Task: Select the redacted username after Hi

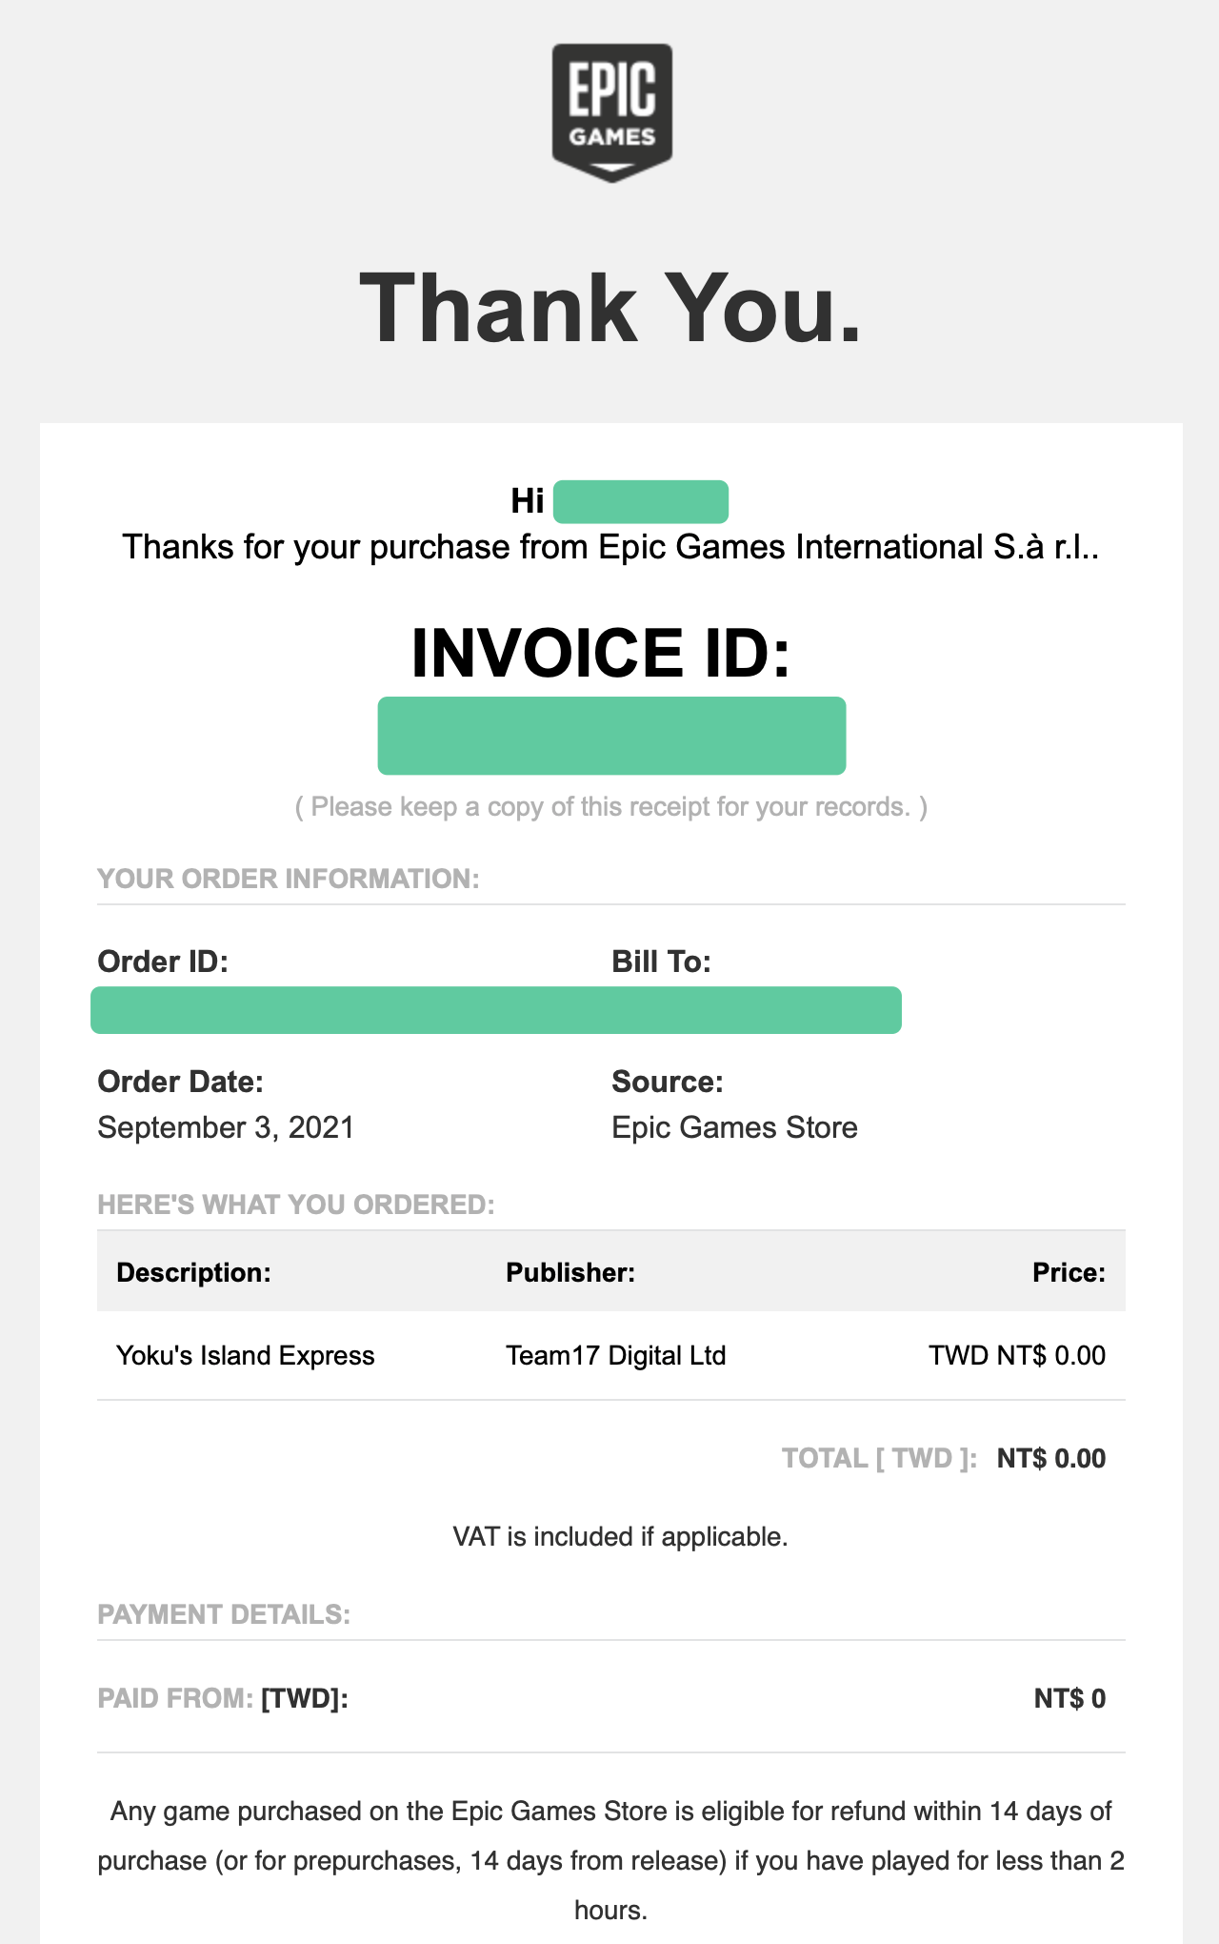Action: 641,501
